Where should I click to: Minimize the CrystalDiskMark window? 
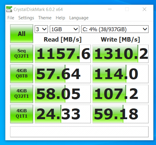point(110,9)
